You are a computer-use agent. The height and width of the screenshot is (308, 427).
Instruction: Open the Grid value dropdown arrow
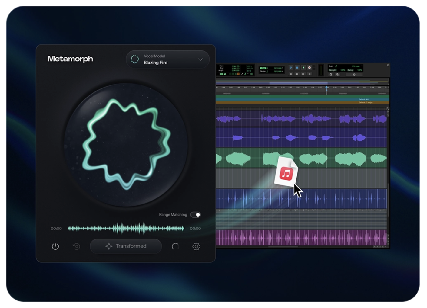coord(283,68)
